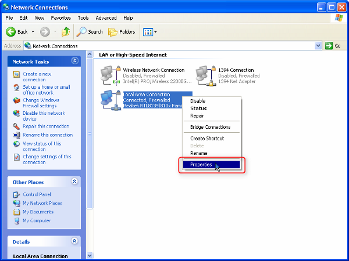Click Change settings of this connection
349x261 pixels.
(47, 159)
